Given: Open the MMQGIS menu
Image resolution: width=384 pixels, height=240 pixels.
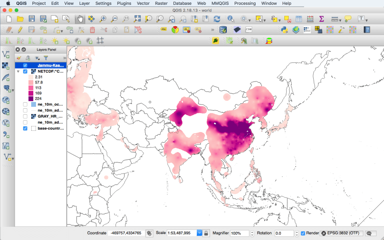Looking at the screenshot, I should tap(220, 3).
